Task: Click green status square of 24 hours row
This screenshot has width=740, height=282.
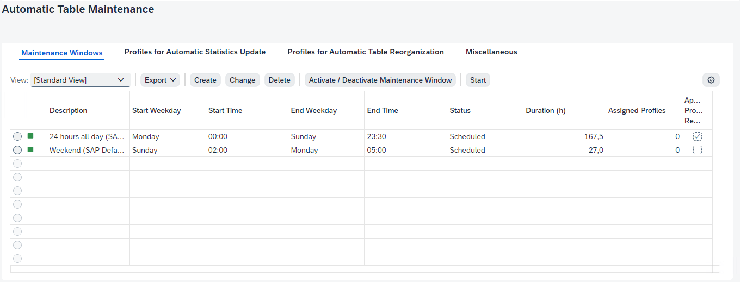Action: tap(30, 136)
